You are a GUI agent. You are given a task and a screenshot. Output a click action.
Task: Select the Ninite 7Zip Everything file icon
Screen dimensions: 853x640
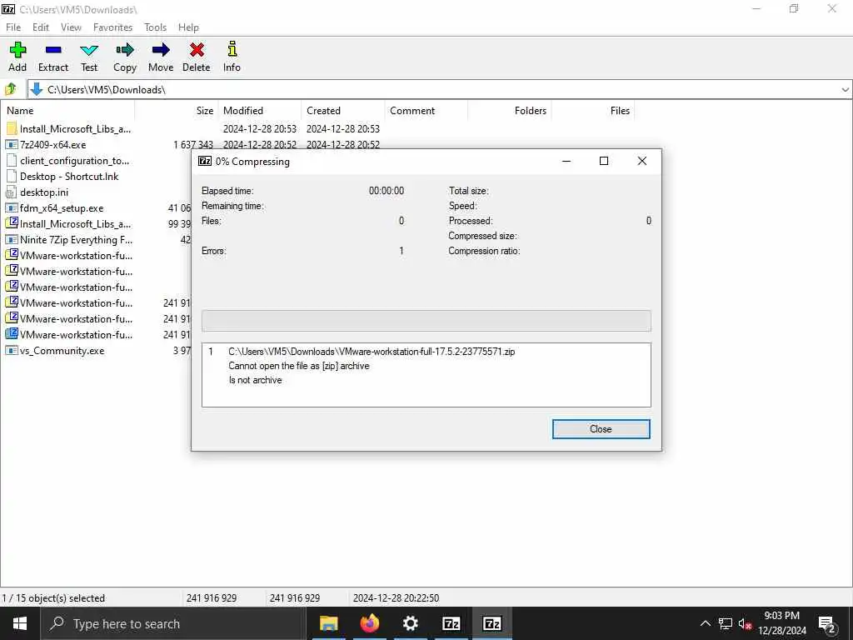pyautogui.click(x=12, y=239)
